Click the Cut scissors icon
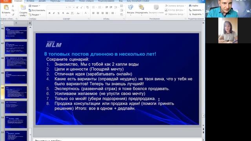 click(13, 6)
